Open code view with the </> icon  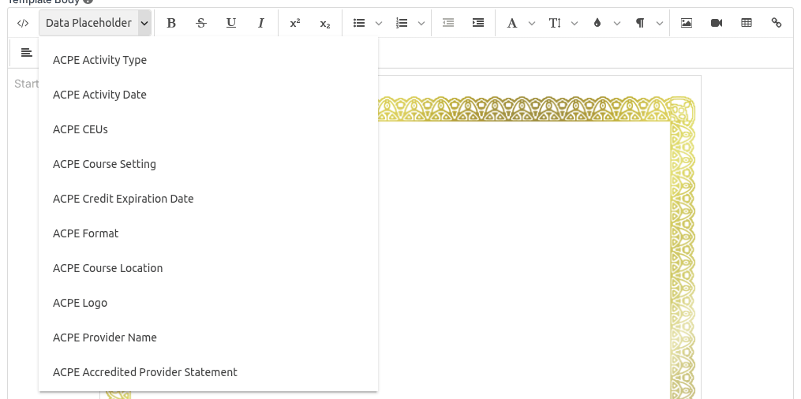pos(22,23)
